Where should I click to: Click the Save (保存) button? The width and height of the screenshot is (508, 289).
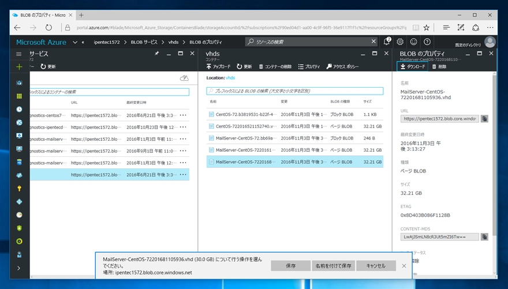click(290, 266)
